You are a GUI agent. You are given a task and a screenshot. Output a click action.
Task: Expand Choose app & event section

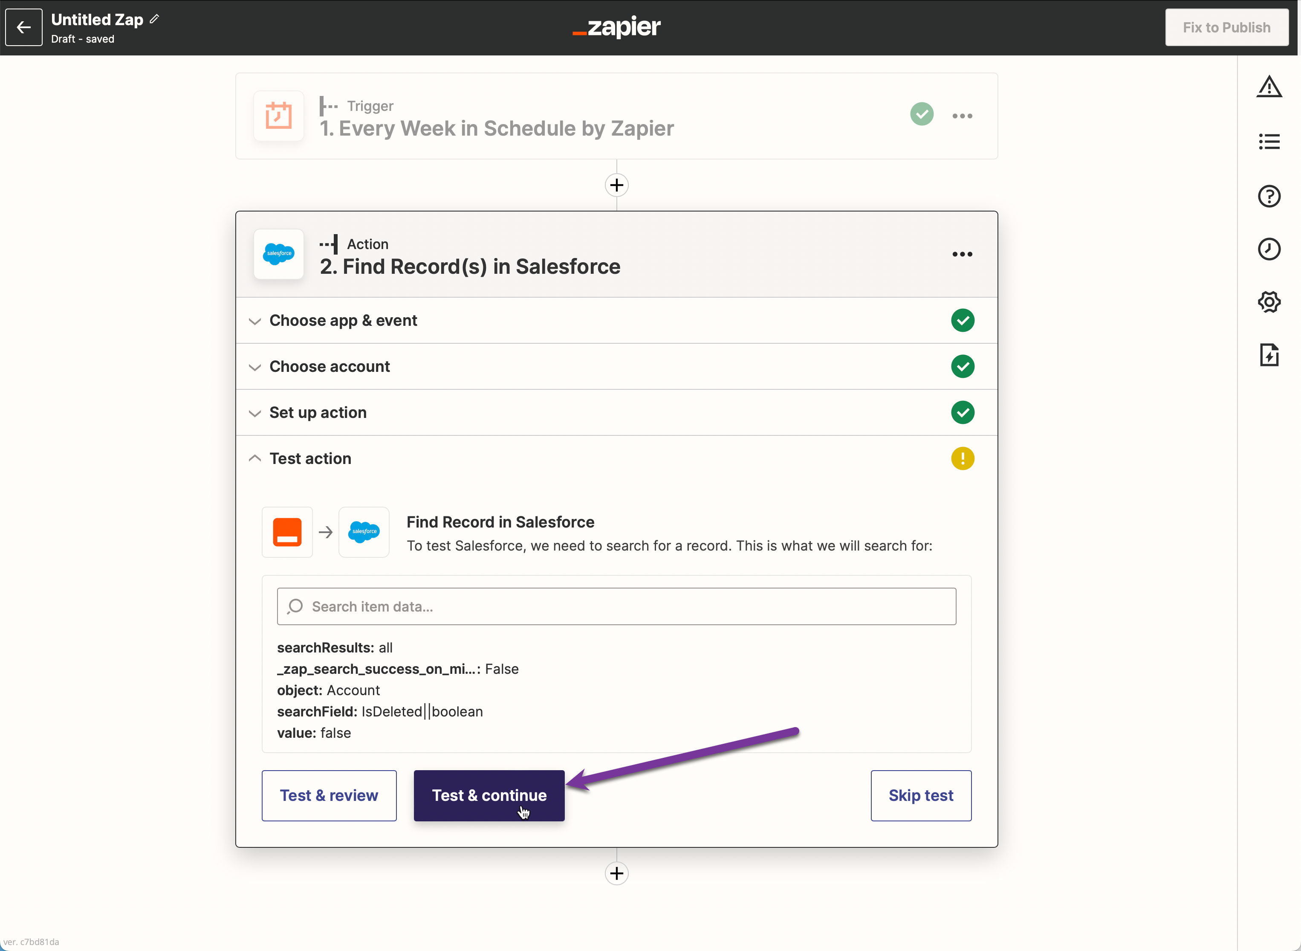(616, 320)
